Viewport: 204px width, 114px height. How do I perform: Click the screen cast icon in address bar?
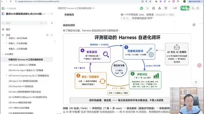point(142,1)
